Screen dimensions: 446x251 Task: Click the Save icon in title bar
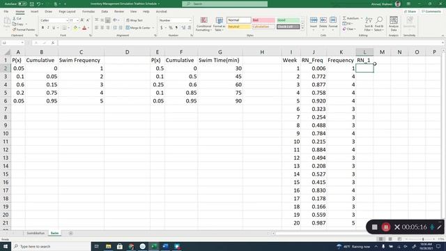click(32, 4)
